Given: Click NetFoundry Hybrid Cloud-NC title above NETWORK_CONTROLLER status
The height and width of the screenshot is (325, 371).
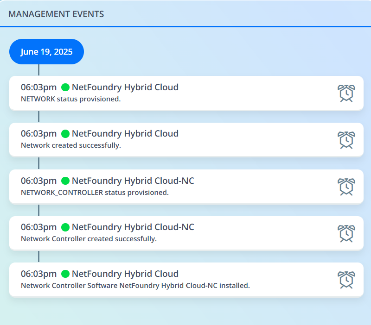Looking at the screenshot, I should 133,181.
